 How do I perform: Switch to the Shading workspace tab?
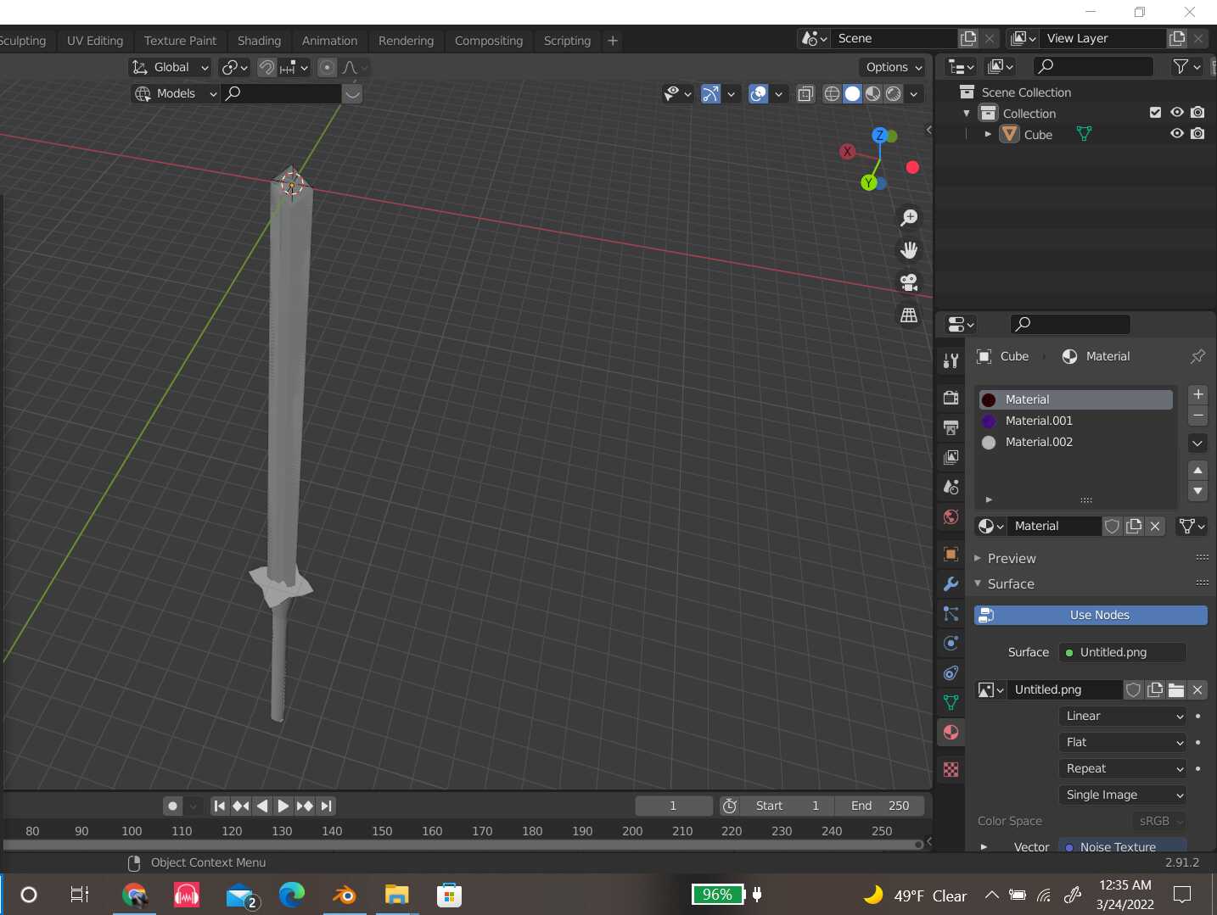pyautogui.click(x=259, y=41)
